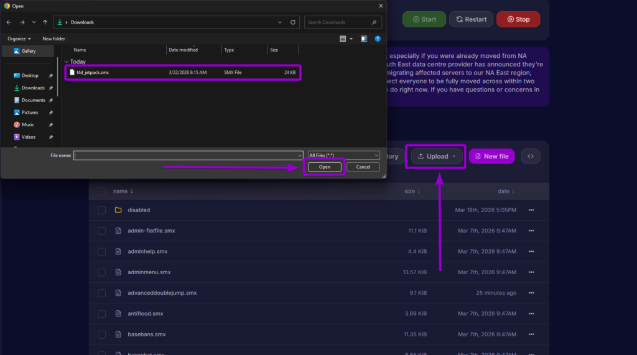This screenshot has height=355, width=637.
Task: Select the l4d_jetpack.smx file
Action: 183,72
